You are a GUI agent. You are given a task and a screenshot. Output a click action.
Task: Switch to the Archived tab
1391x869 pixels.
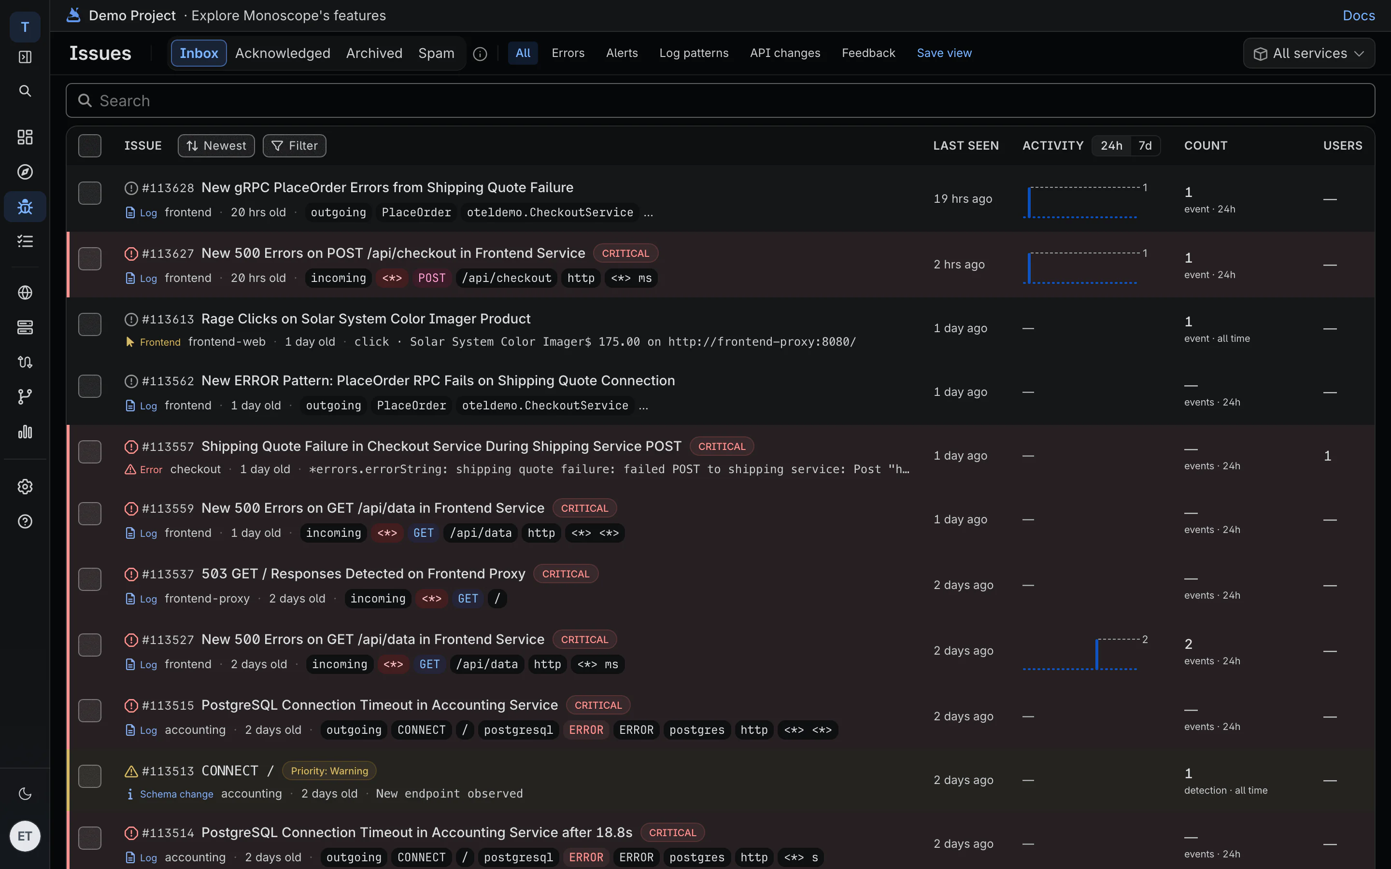374,53
